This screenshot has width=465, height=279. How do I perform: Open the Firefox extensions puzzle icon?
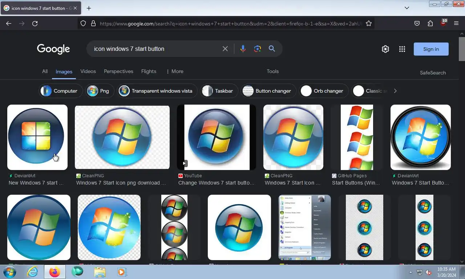tap(430, 23)
